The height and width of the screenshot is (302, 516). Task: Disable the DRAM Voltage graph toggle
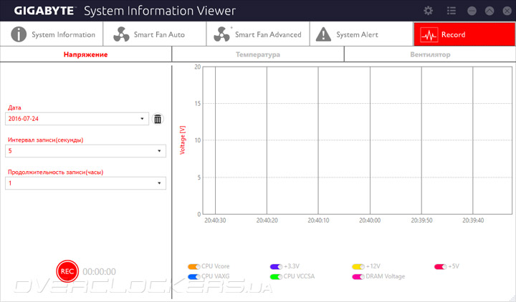point(358,277)
